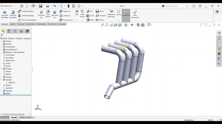Click the Zoom to Fit icon
Image resolution: width=222 pixels, height=124 pixels.
click(102, 25)
